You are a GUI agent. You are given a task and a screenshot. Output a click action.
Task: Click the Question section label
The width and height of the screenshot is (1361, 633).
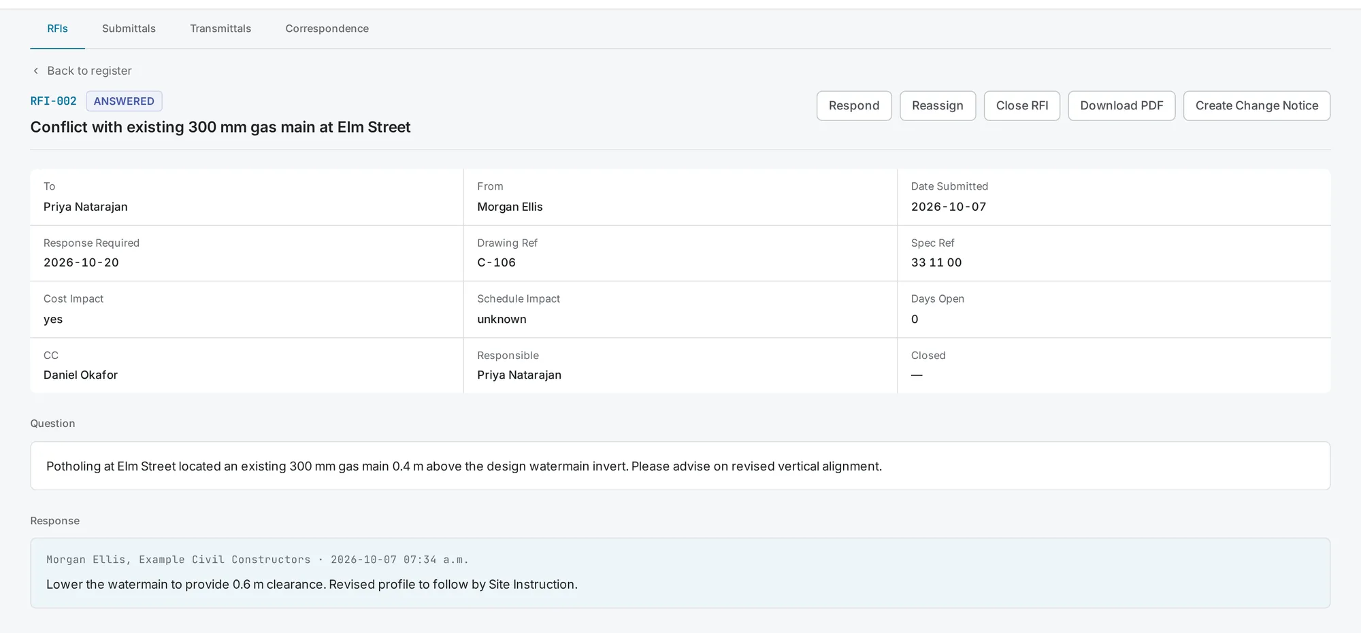52,423
